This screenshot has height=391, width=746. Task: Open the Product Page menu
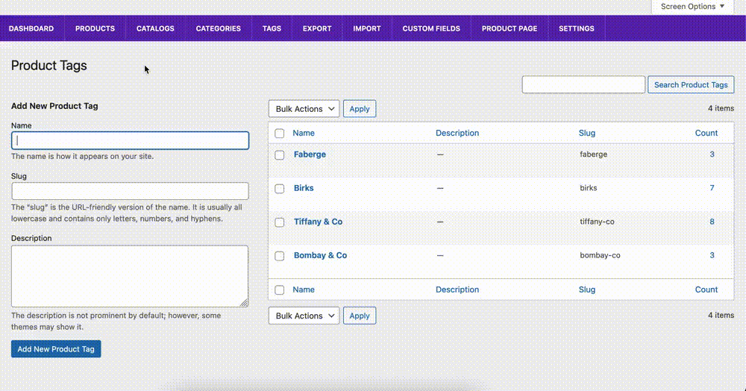(x=510, y=28)
